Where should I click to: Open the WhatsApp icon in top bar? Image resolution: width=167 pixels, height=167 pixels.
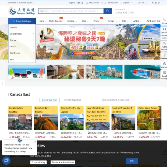pyautogui.click(x=159, y=3)
